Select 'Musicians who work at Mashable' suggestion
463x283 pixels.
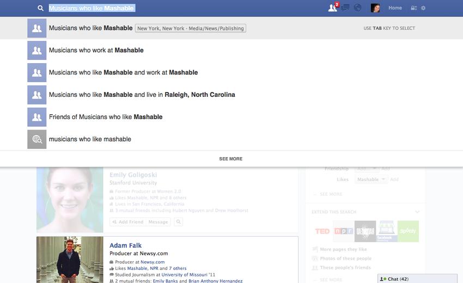pos(96,50)
